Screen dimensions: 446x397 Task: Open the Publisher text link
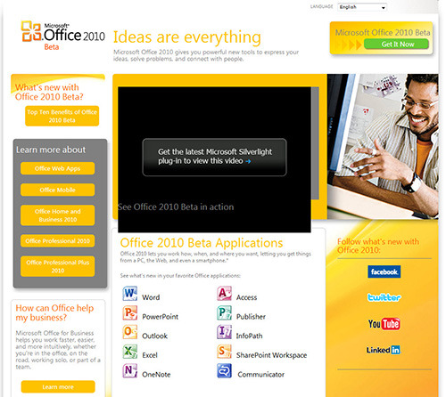[251, 317]
